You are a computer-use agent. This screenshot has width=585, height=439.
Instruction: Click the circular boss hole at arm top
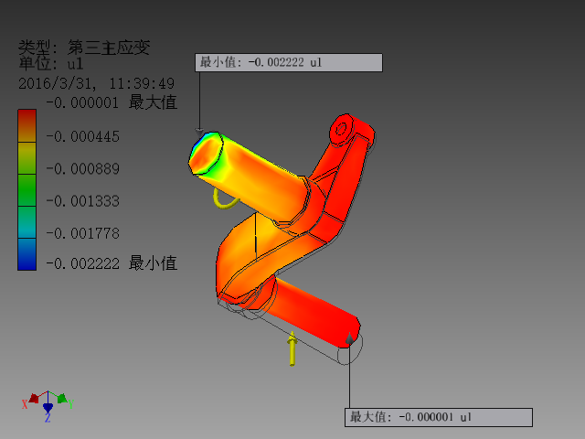[341, 129]
